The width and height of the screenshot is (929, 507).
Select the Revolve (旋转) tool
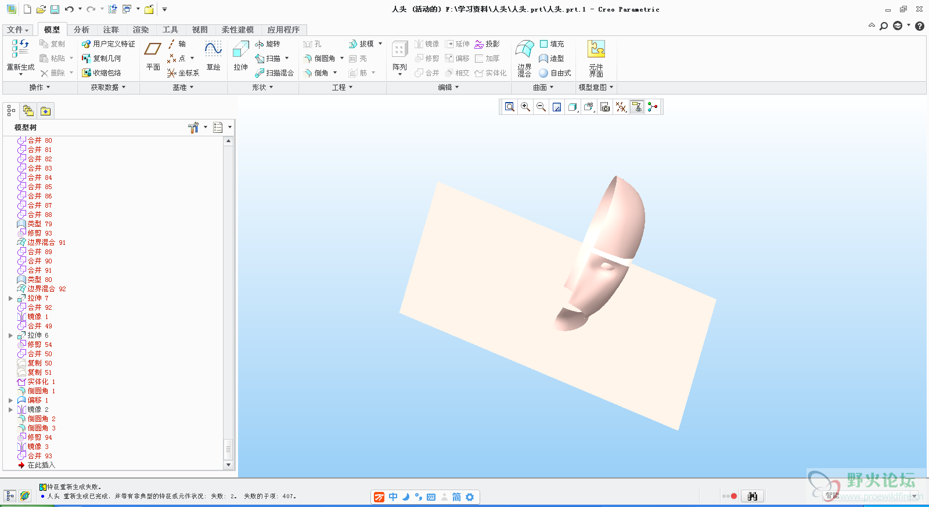click(268, 44)
